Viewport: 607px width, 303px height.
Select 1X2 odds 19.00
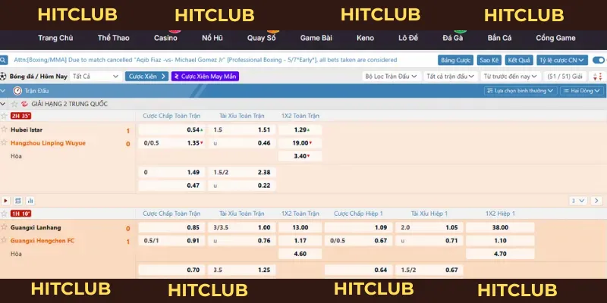300,143
